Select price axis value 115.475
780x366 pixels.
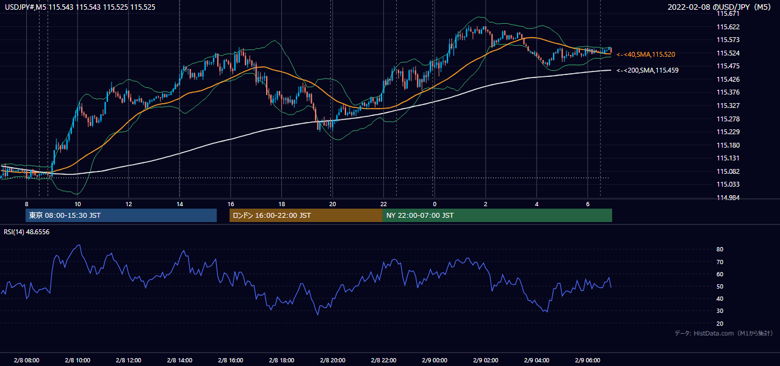(728, 66)
